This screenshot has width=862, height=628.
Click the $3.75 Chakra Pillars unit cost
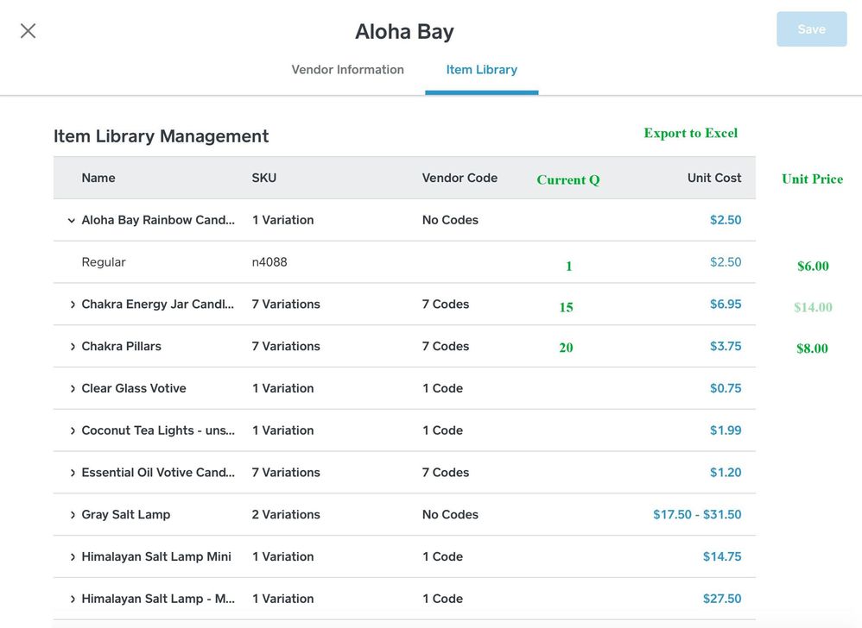[x=725, y=347]
